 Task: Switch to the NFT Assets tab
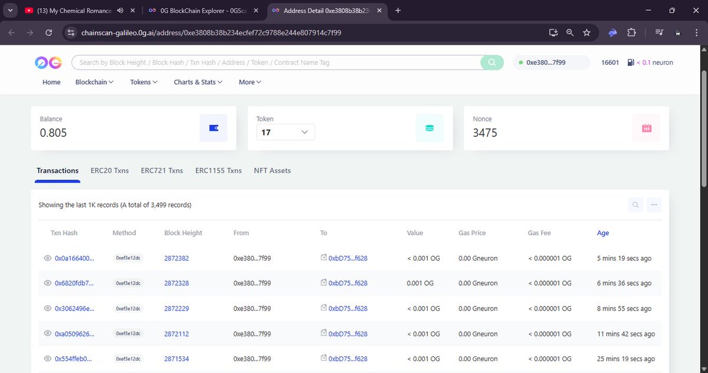(x=272, y=170)
